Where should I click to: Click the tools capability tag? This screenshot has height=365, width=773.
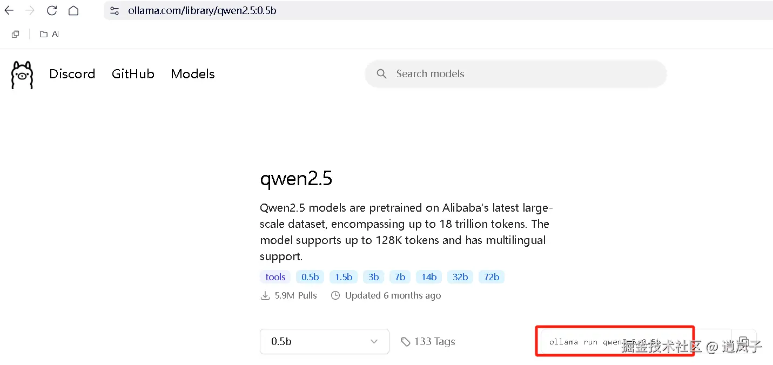(275, 277)
